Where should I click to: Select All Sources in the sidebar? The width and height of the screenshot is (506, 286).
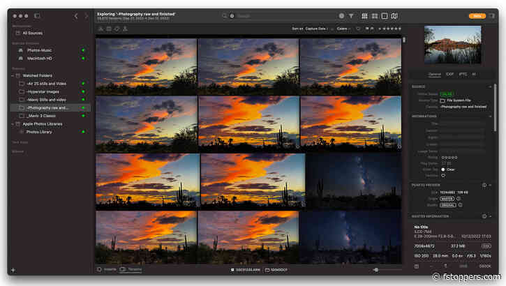(x=32, y=33)
